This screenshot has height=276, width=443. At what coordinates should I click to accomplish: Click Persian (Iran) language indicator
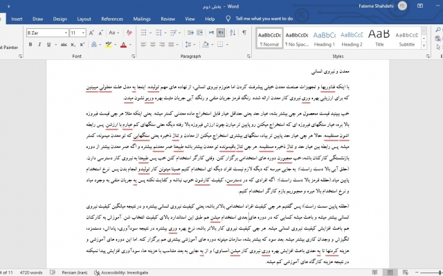[x=75, y=273]
